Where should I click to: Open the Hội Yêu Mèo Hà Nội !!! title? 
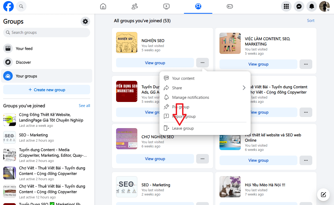[x=265, y=185]
